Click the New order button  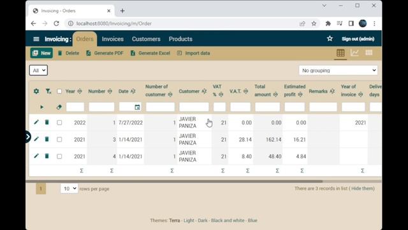click(41, 53)
